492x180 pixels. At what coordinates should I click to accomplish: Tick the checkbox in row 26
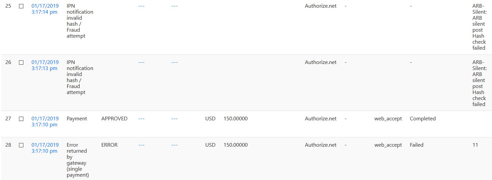point(21,62)
